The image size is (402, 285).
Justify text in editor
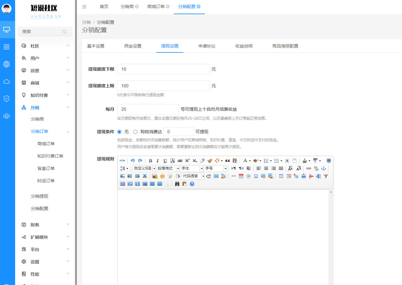(x=281, y=168)
